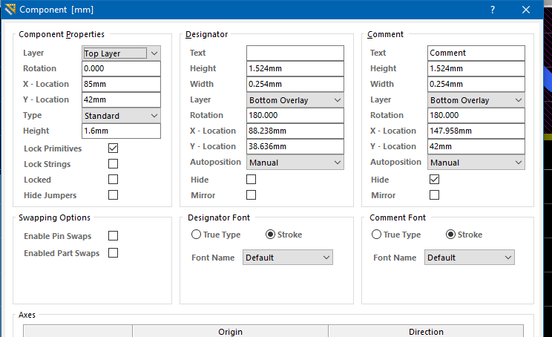552x337 pixels.
Task: Uncheck the Comment Hide checkbox
Action: (434, 180)
